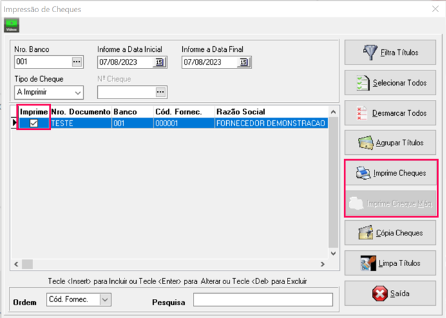Click the red Saída exit button
The height and width of the screenshot is (318, 446).
pyautogui.click(x=391, y=294)
